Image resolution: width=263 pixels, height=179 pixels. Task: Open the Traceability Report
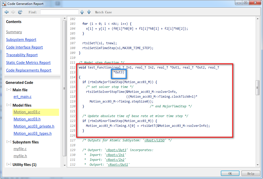(22, 55)
